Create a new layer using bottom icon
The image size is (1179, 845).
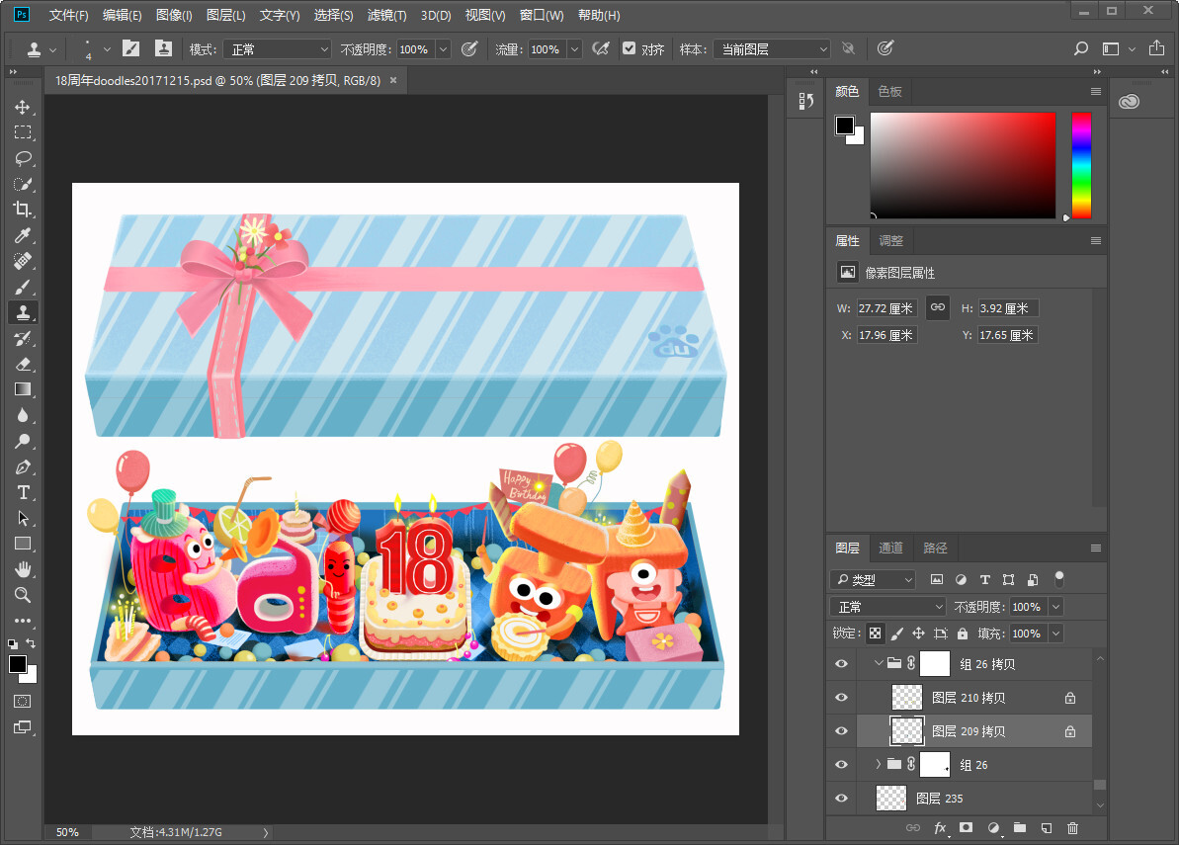[1047, 828]
